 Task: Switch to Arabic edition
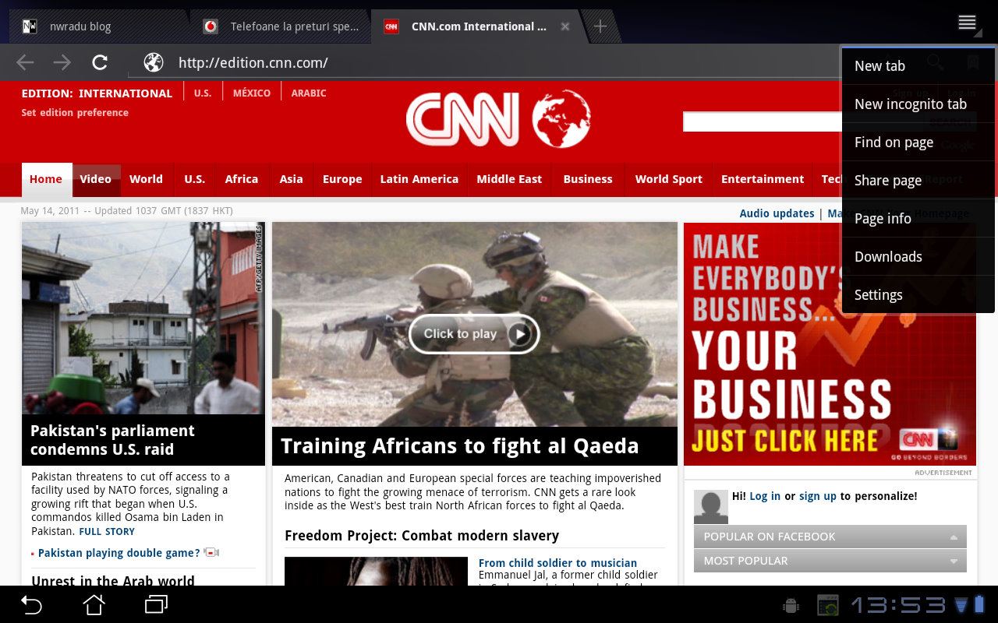(x=309, y=93)
